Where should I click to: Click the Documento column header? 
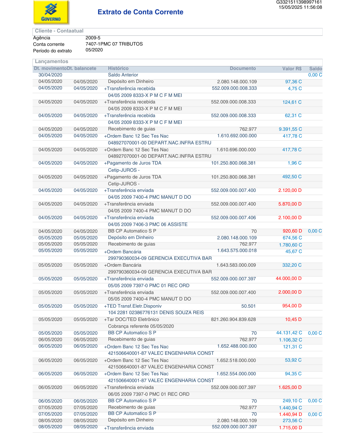(x=243, y=68)
